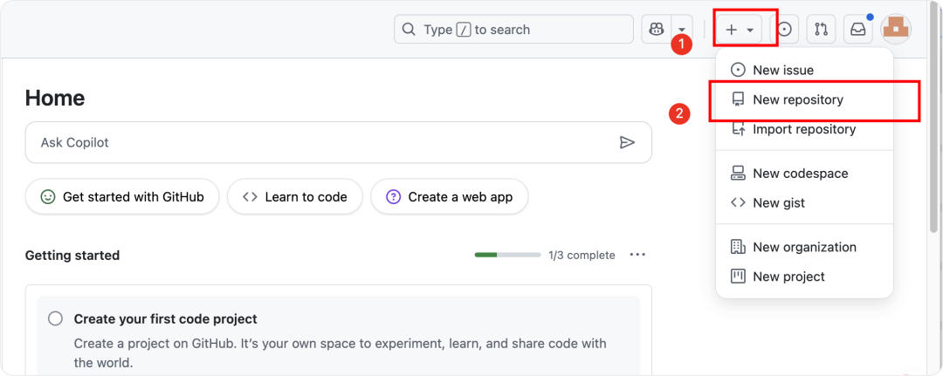Image resolution: width=943 pixels, height=376 pixels.
Task: Open the Issues icon in header
Action: [x=785, y=30]
